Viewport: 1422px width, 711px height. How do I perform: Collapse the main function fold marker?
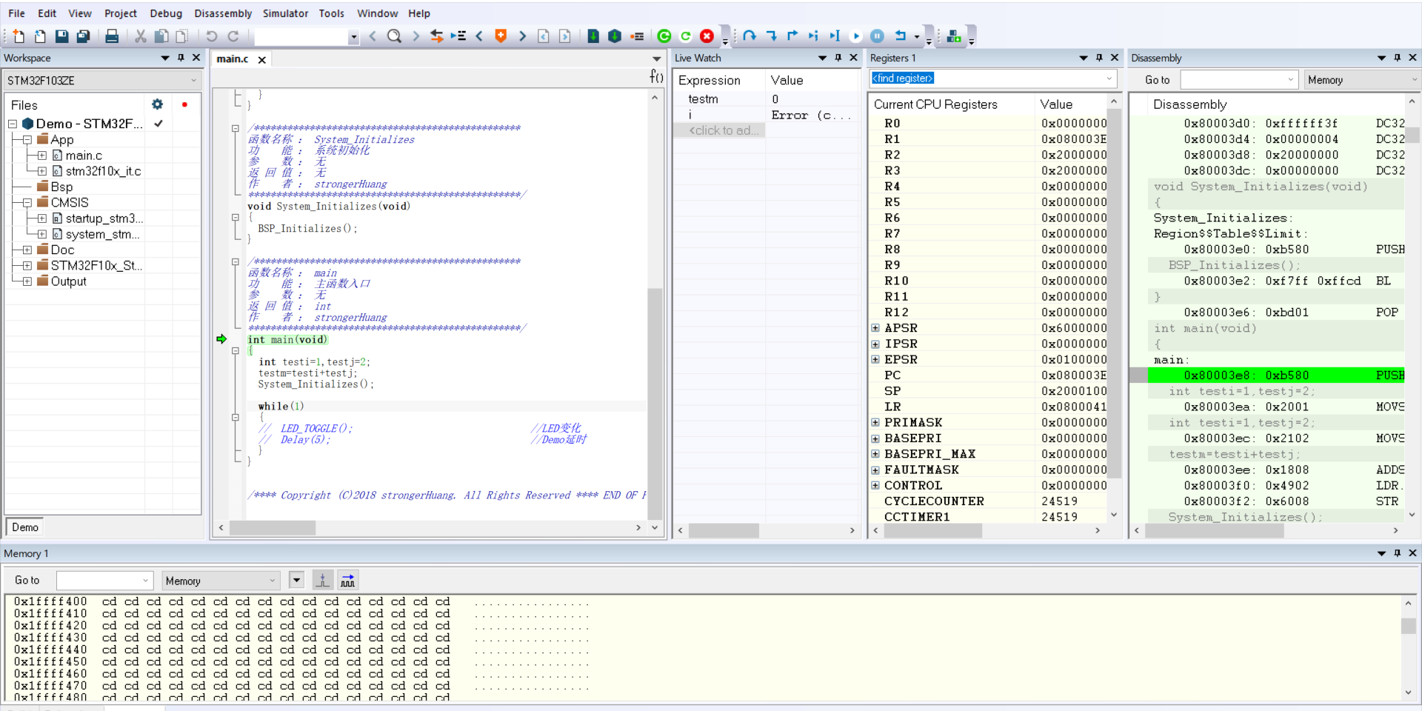click(236, 350)
